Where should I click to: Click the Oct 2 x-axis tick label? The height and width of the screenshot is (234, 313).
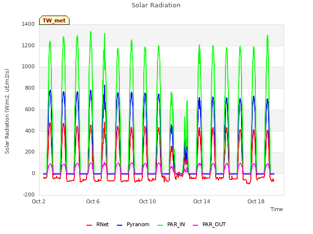coord(39,201)
